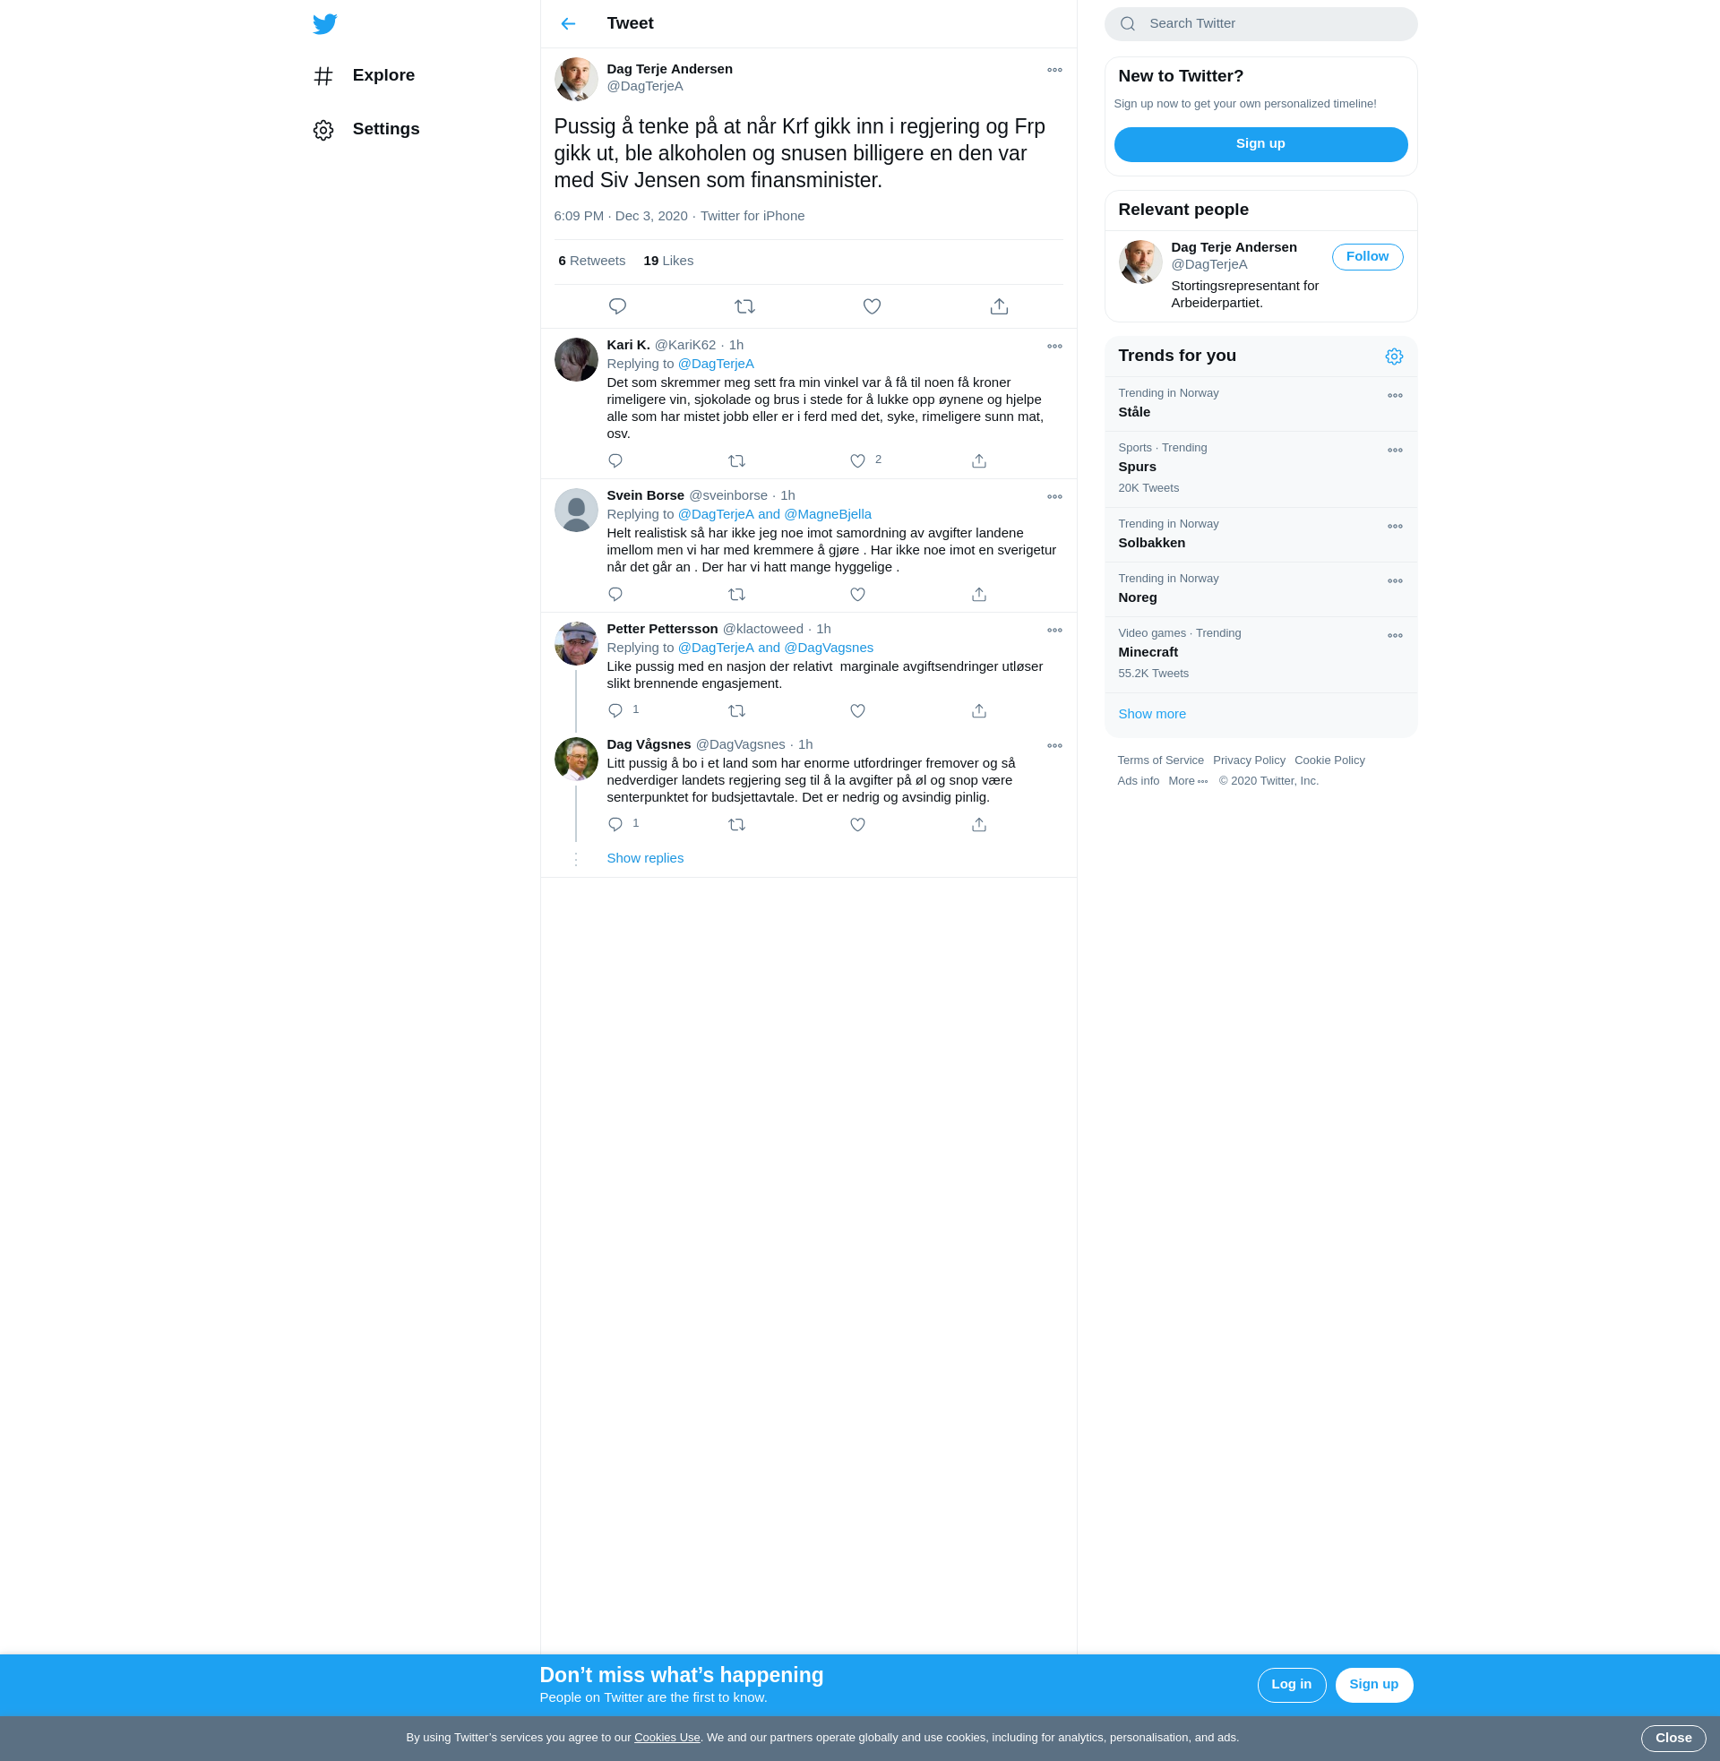Click the search magnifier icon
This screenshot has height=1761, width=1720.
[1127, 23]
